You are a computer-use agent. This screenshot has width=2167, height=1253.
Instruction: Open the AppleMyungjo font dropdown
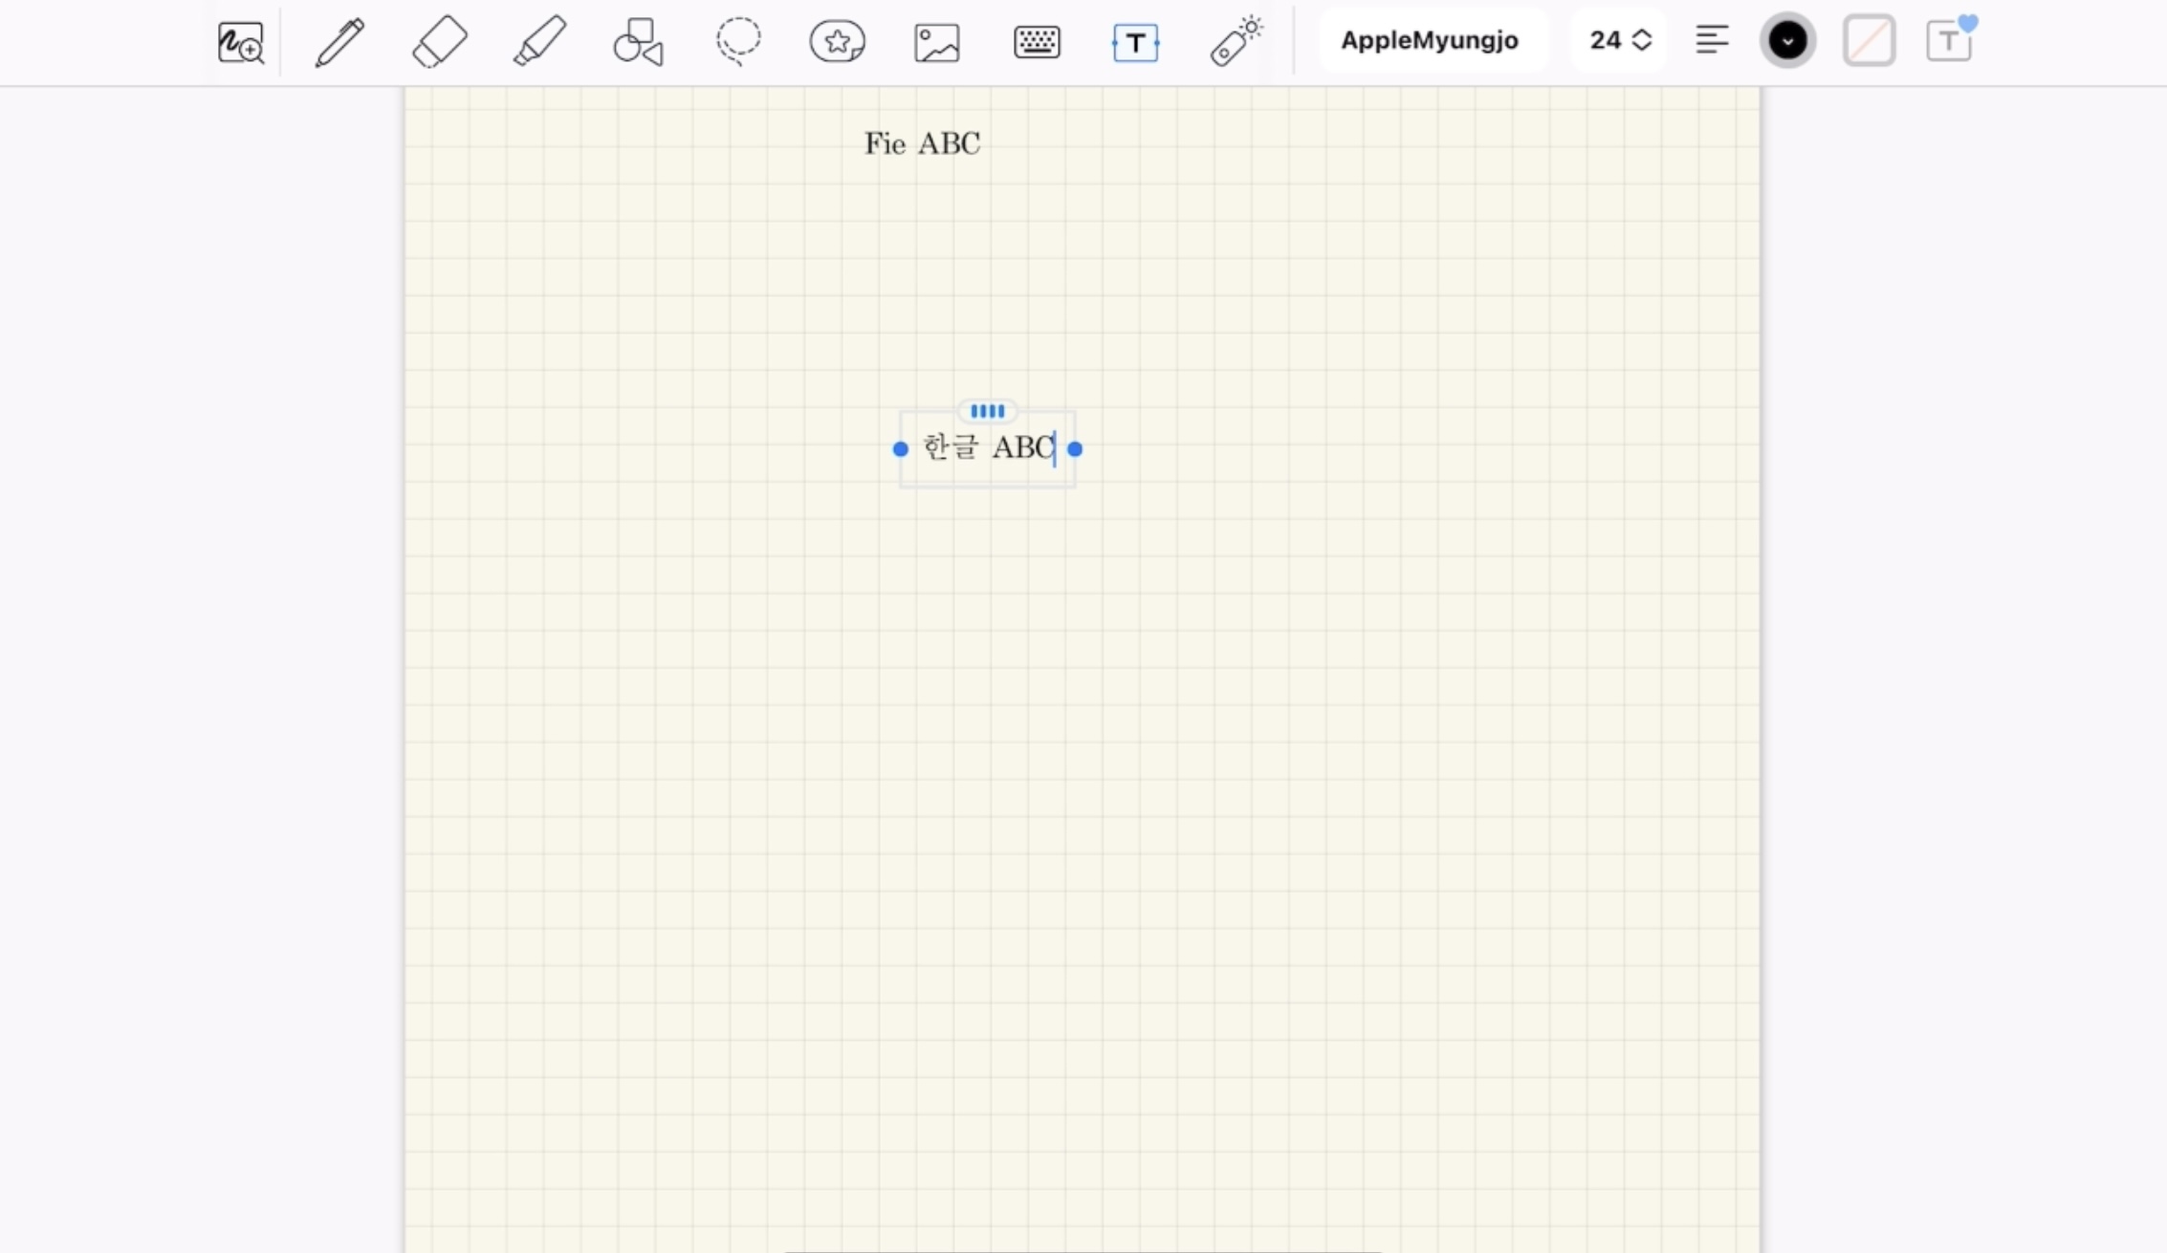1429,40
